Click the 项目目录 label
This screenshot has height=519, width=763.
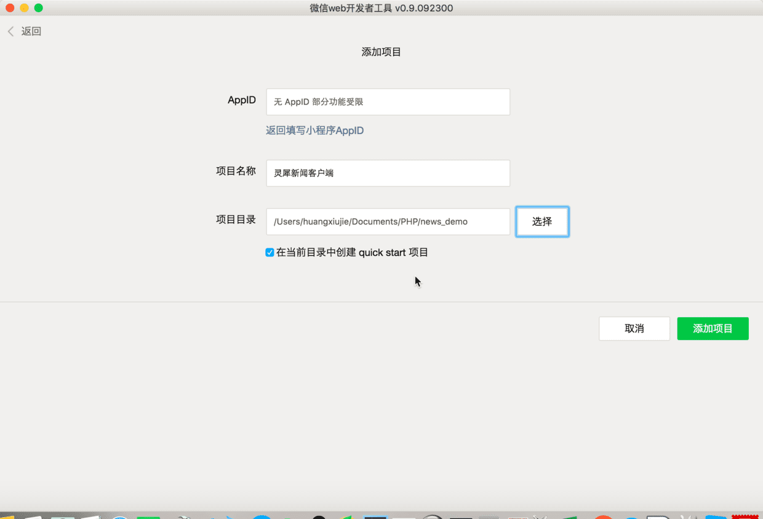coord(236,220)
